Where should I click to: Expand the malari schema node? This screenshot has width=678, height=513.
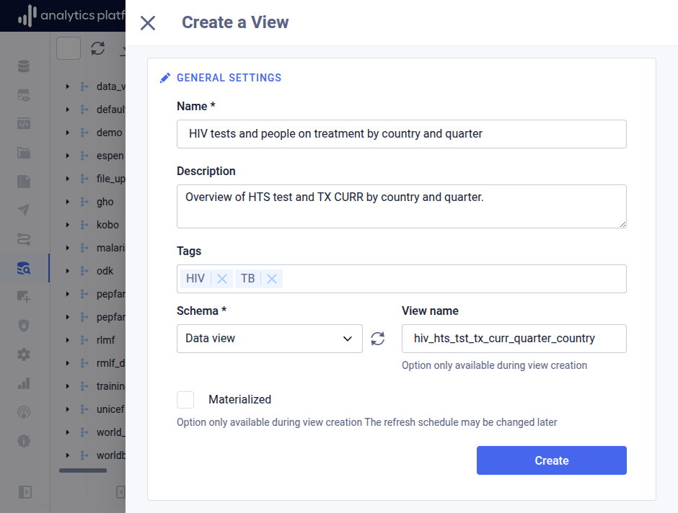68,248
